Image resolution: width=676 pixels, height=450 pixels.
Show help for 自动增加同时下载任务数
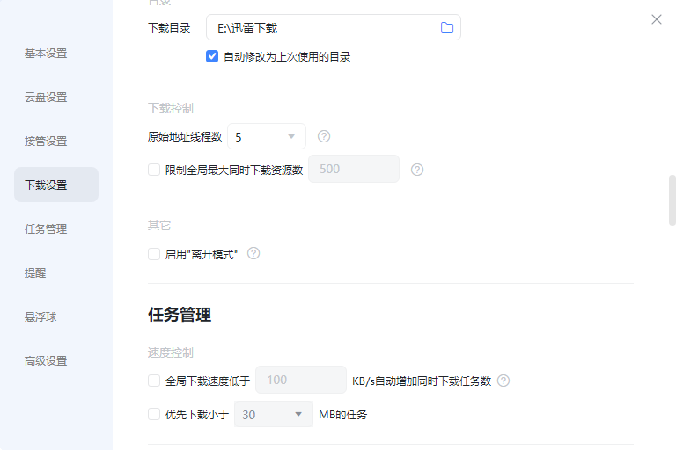(x=503, y=381)
